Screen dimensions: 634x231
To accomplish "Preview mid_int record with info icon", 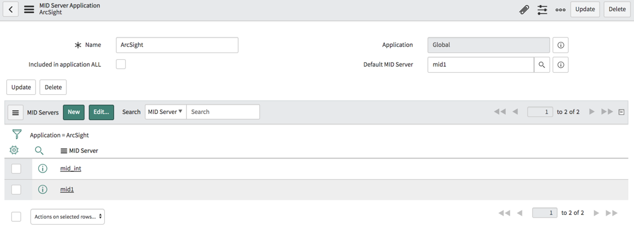I will pos(43,169).
